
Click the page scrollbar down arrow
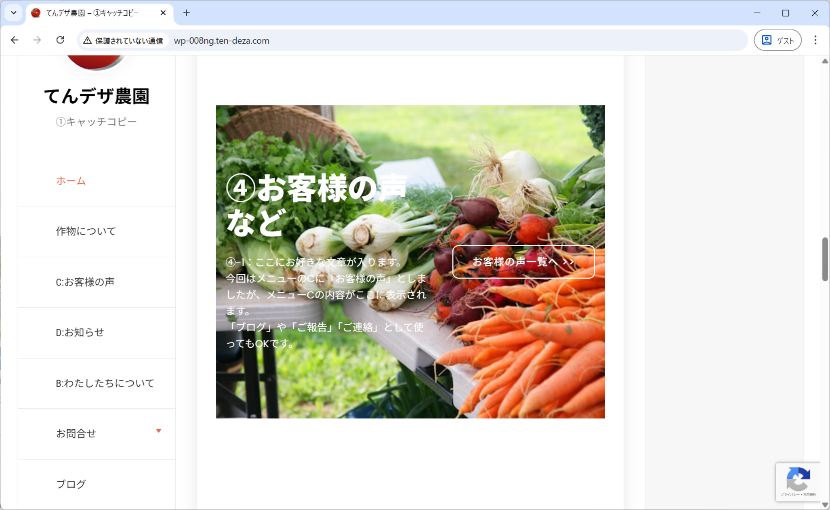click(825, 505)
